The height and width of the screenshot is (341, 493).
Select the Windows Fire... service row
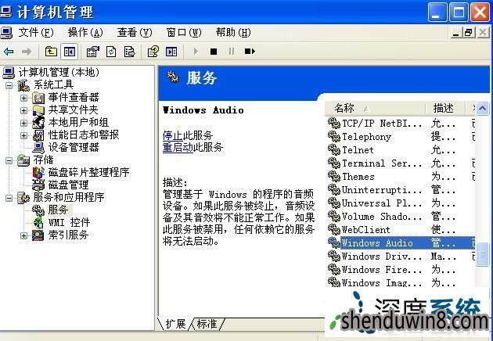pos(401,270)
